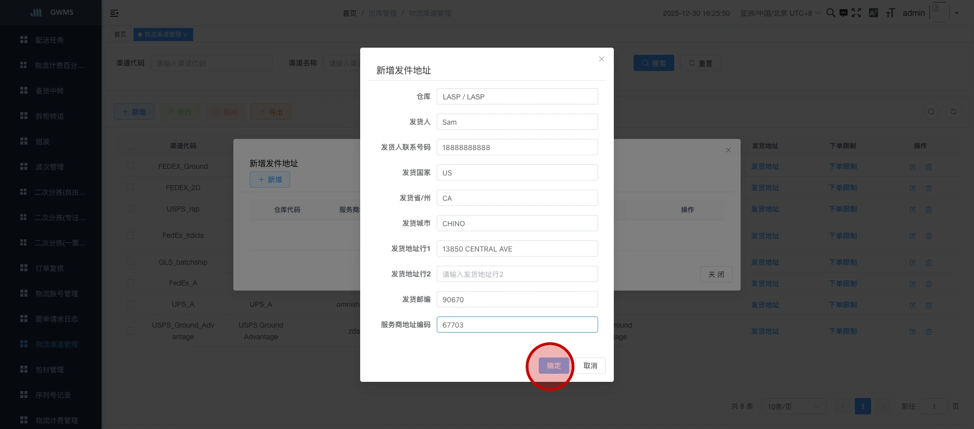
Task: Open 拆柜转运 sidebar menu
Action: (x=51, y=116)
